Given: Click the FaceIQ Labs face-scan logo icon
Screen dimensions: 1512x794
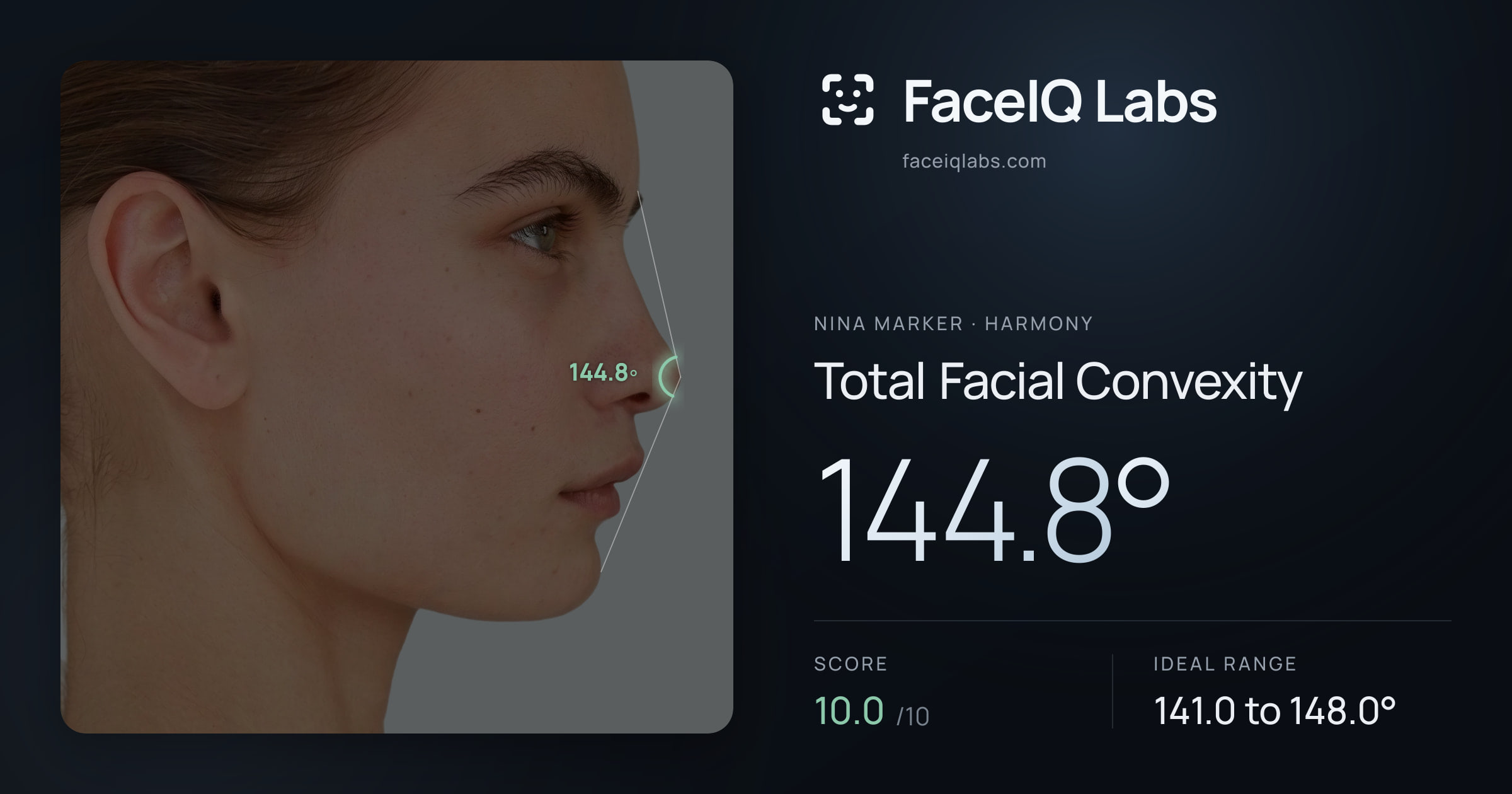Looking at the screenshot, I should coord(848,100).
